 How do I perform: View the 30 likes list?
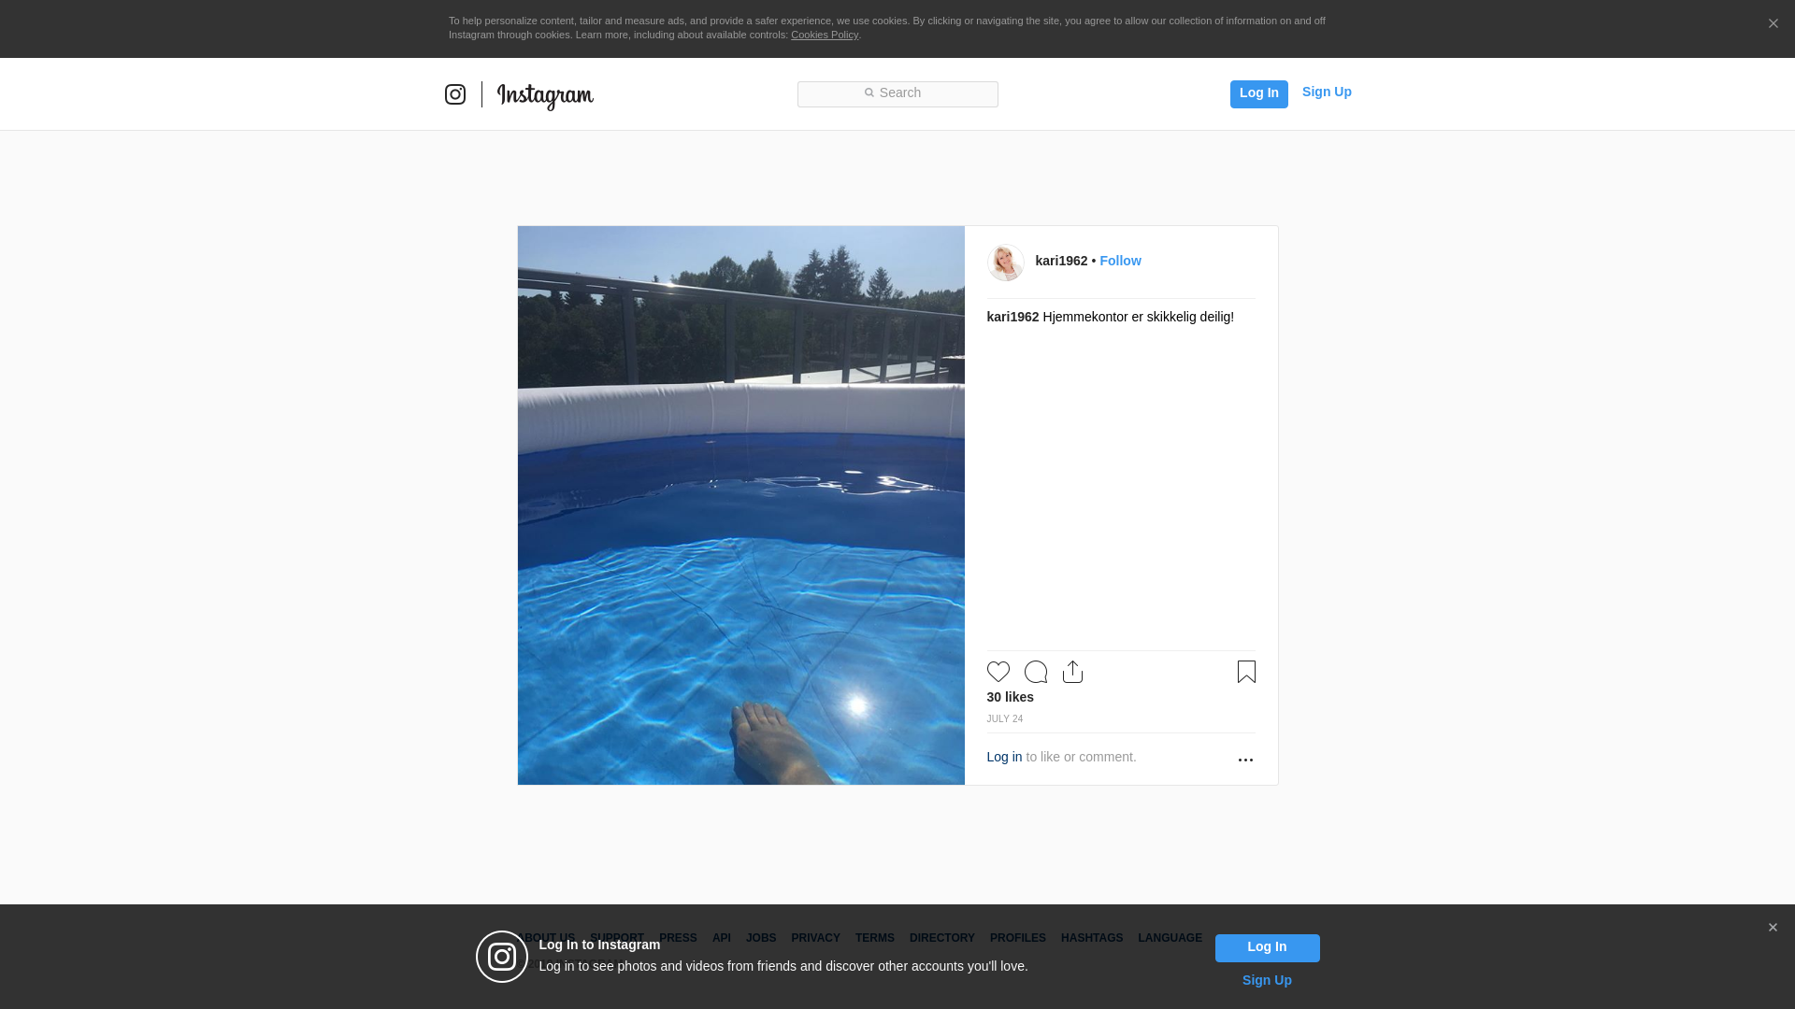pos(1010,697)
